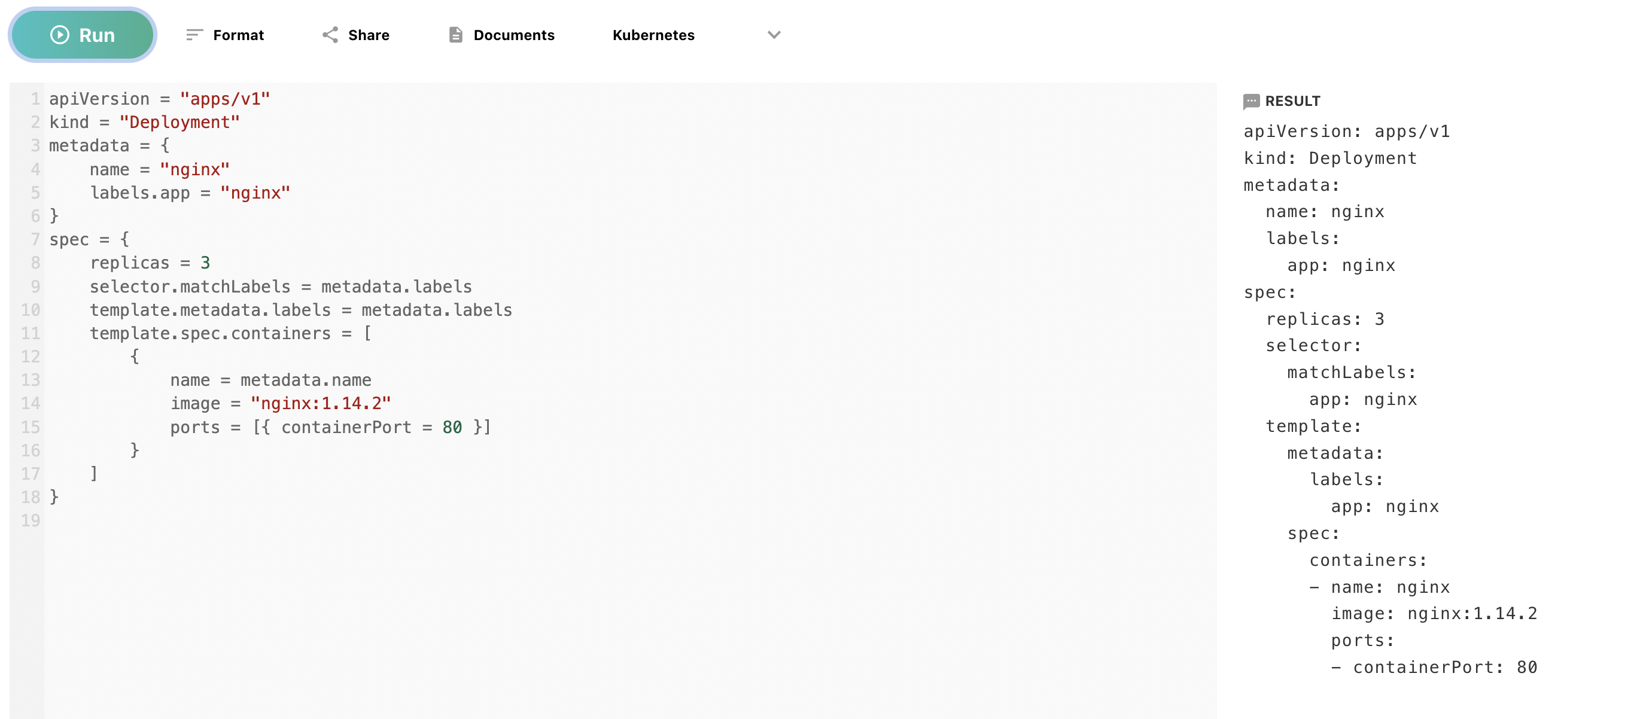Click line number 19 in the gutter
The height and width of the screenshot is (719, 1643).
30,521
